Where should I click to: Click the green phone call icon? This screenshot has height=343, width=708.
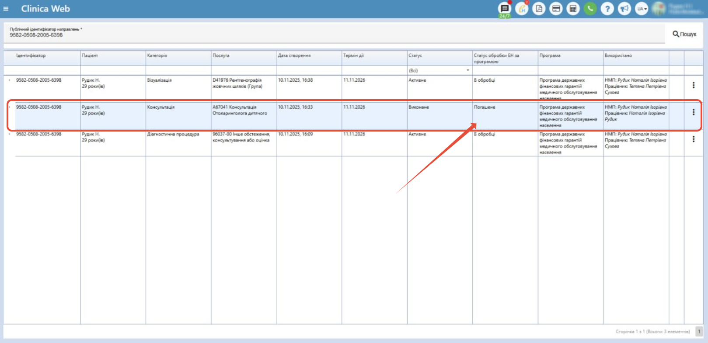pyautogui.click(x=590, y=9)
